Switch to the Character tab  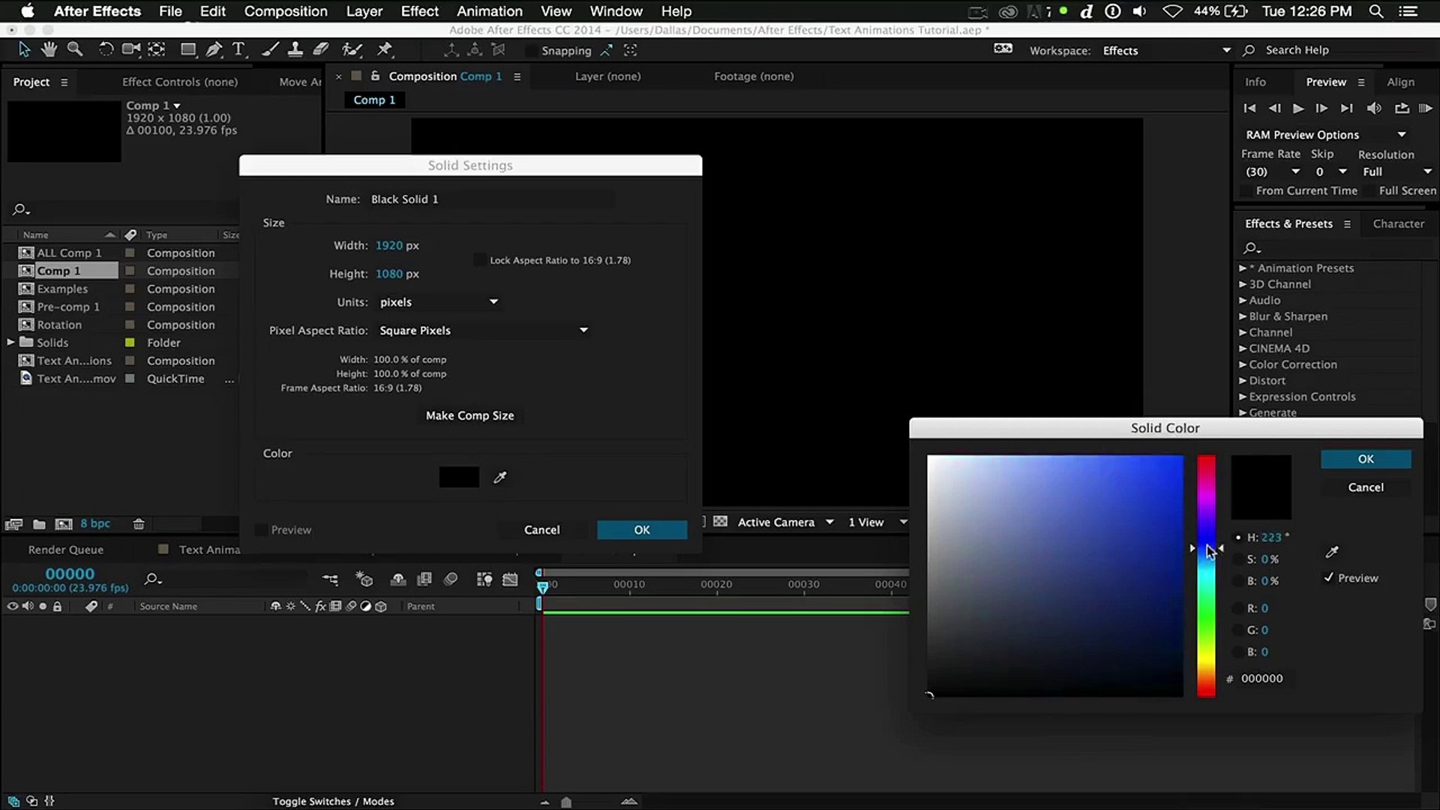point(1398,223)
